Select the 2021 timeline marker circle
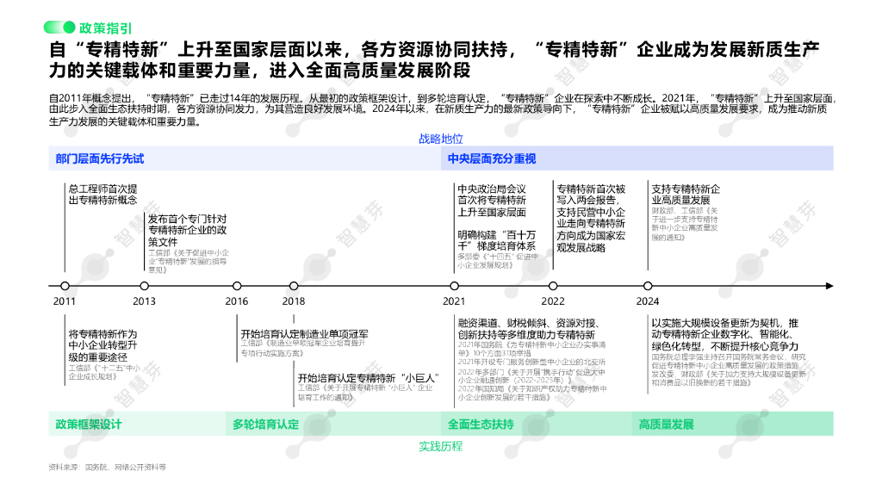882x496 pixels. [455, 286]
